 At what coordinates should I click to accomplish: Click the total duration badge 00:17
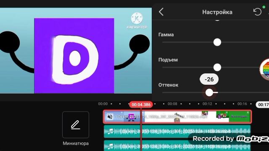(x=262, y=104)
